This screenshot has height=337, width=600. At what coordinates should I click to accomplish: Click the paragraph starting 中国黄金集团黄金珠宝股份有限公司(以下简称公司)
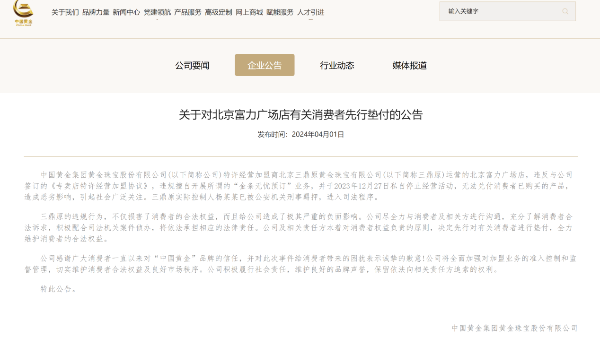[299, 186]
